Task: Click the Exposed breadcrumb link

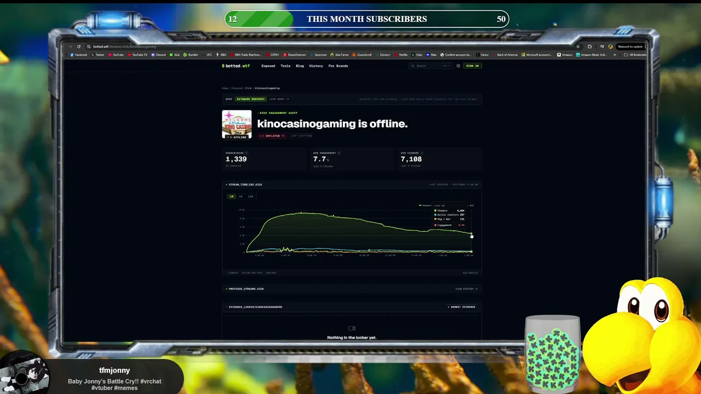Action: tap(237, 88)
